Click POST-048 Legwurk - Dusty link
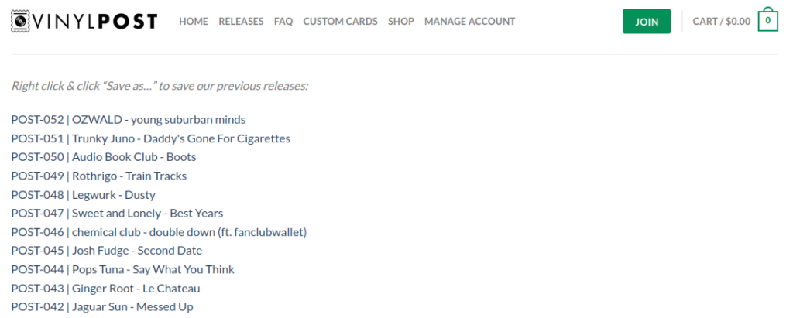 tap(83, 195)
